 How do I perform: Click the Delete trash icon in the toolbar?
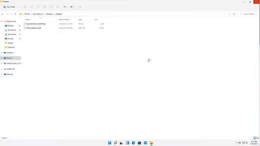point(58,7)
